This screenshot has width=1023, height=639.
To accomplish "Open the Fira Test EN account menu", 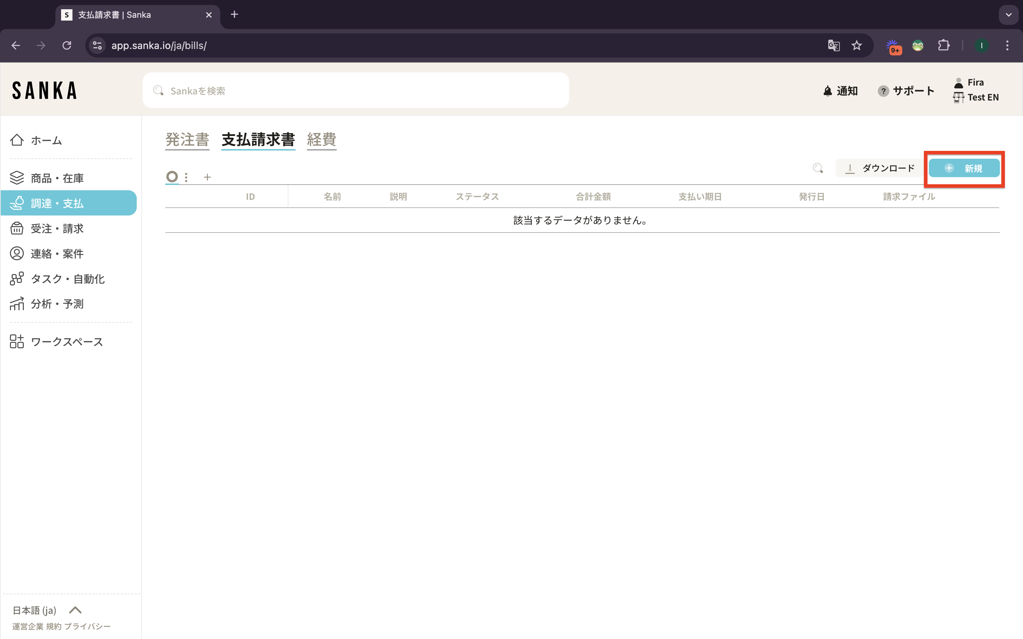I will [x=976, y=90].
